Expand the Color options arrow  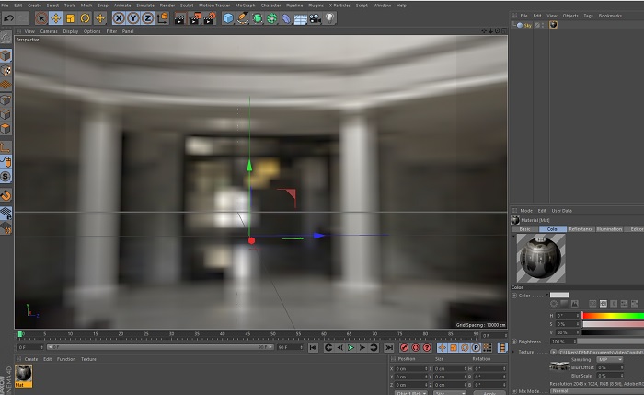tap(547, 295)
